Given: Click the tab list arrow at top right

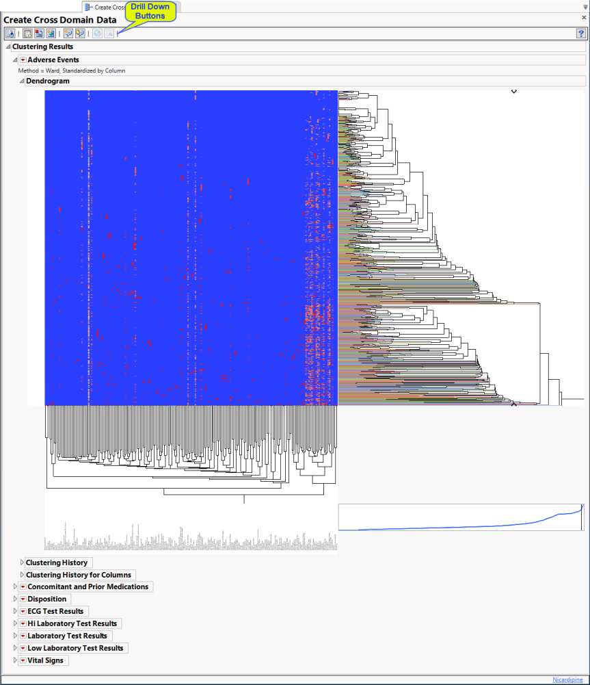Looking at the screenshot, I should pyautogui.click(x=585, y=8).
